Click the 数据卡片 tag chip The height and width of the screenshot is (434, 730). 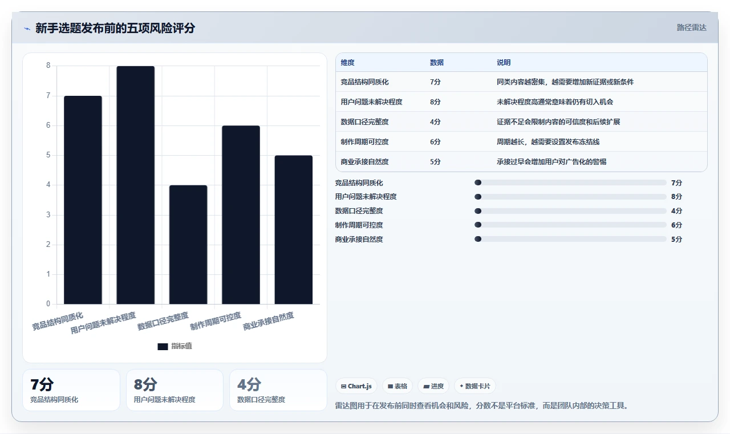coord(475,386)
